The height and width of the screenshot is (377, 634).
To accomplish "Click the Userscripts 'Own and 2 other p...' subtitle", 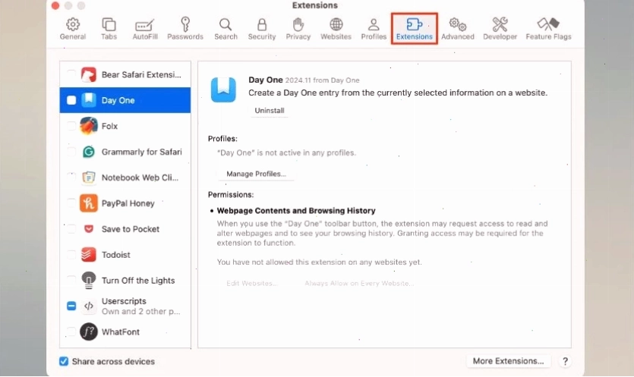I will (x=140, y=312).
